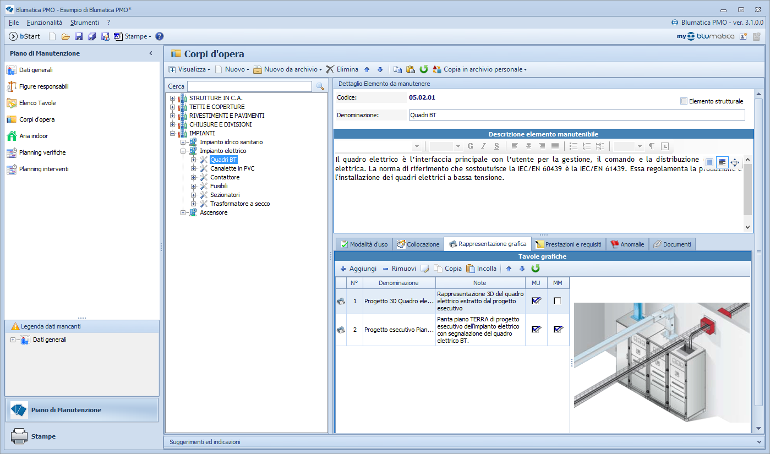Toggle paragraph marks (¶) display
770x454 pixels.
click(652, 146)
